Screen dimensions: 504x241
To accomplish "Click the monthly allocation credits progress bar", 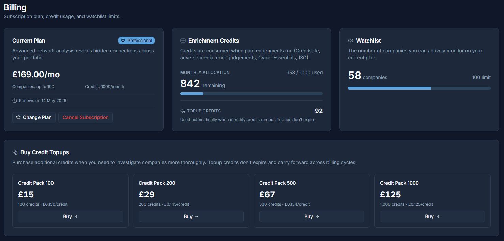I will pyautogui.click(x=251, y=94).
